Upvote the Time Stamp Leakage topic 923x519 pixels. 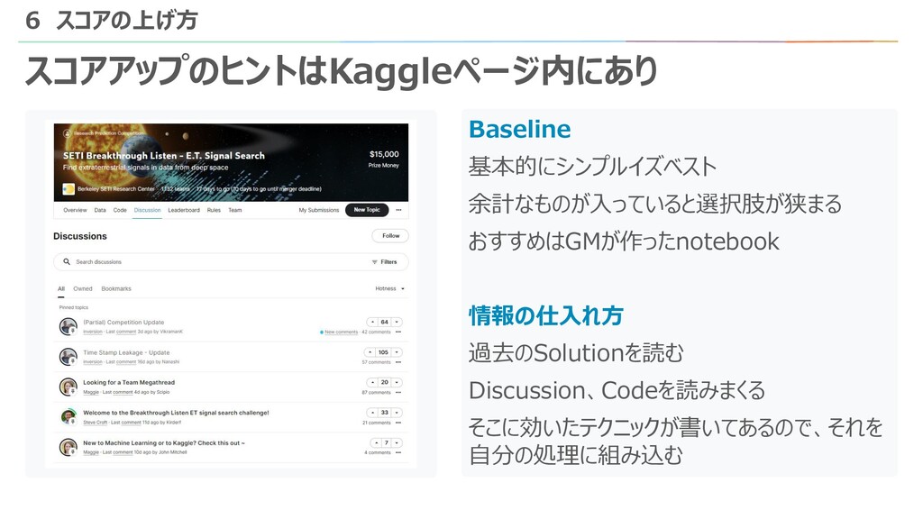click(x=370, y=352)
